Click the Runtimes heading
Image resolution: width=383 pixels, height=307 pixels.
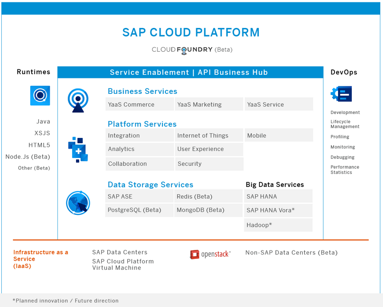point(33,72)
